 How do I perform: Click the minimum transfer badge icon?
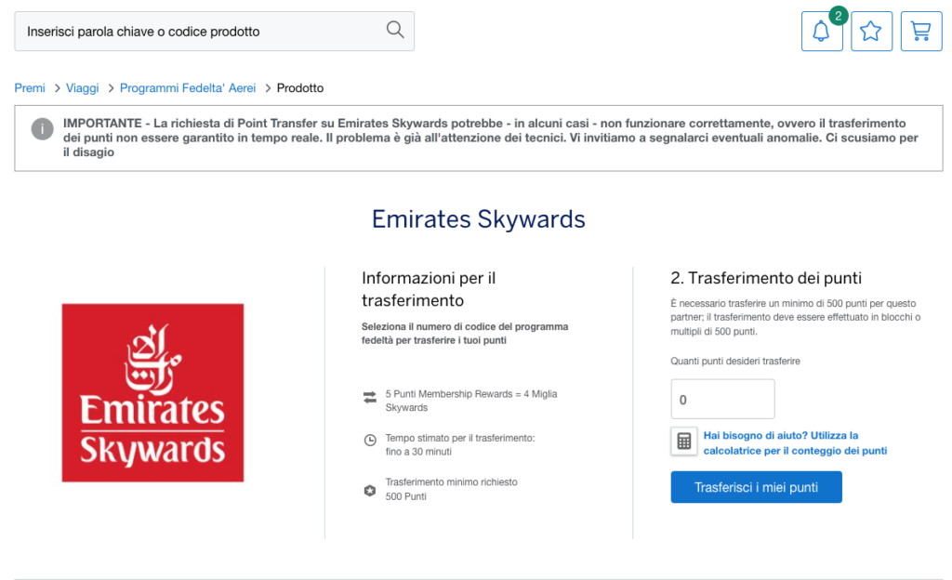coord(370,490)
